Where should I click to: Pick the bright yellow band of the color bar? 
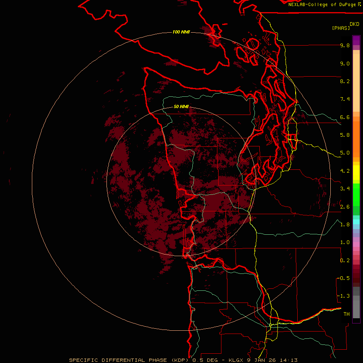[x=356, y=173]
